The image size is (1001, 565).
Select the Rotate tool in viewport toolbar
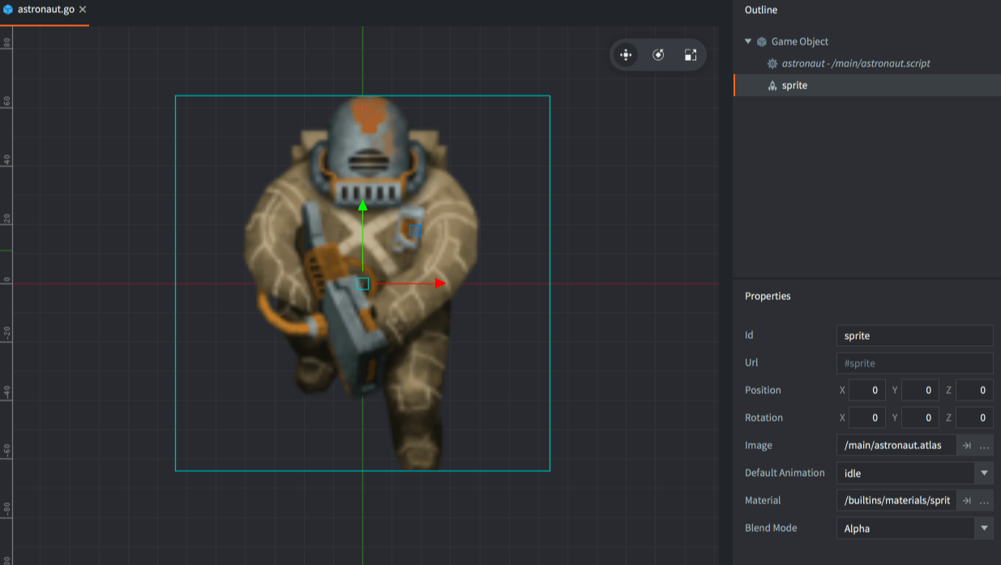pos(658,55)
